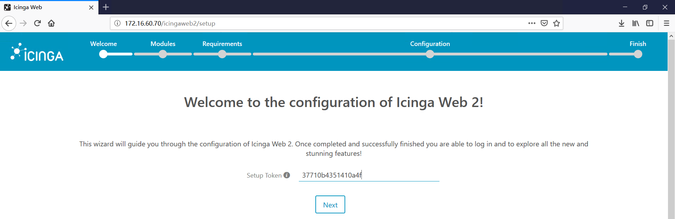Save page to Pocket icon
This screenshot has width=675, height=219.
544,24
